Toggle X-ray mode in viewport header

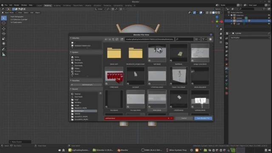207,13
